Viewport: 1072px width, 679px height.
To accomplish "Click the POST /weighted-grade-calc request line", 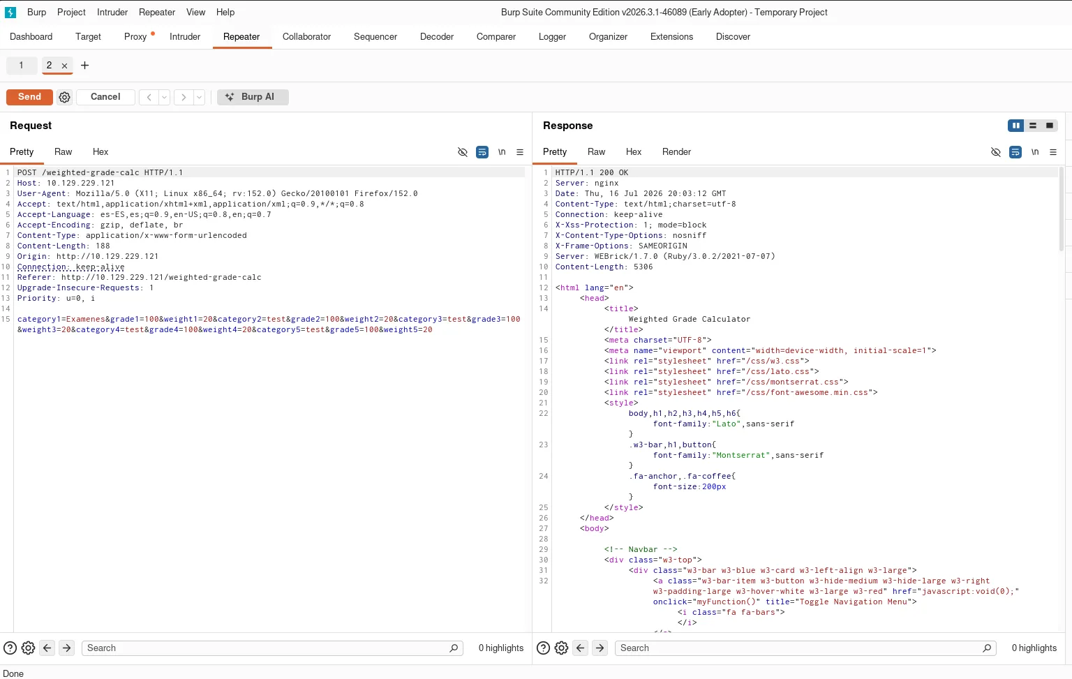I will point(100,172).
